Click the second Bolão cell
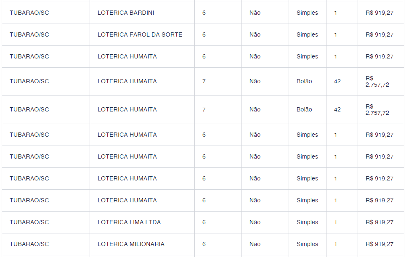The width and height of the screenshot is (406, 257). pyautogui.click(x=304, y=110)
